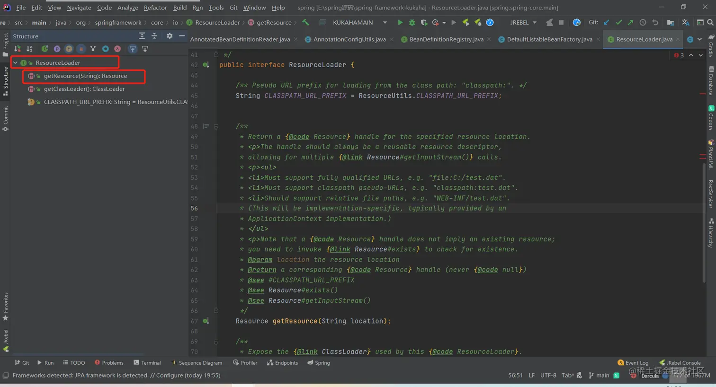This screenshot has height=387, width=716.
Task: Open the Event Log
Action: point(633,363)
